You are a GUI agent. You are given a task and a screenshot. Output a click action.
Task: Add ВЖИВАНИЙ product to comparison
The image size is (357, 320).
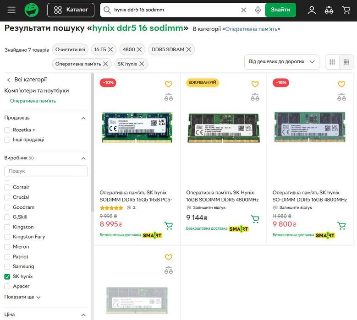[255, 97]
